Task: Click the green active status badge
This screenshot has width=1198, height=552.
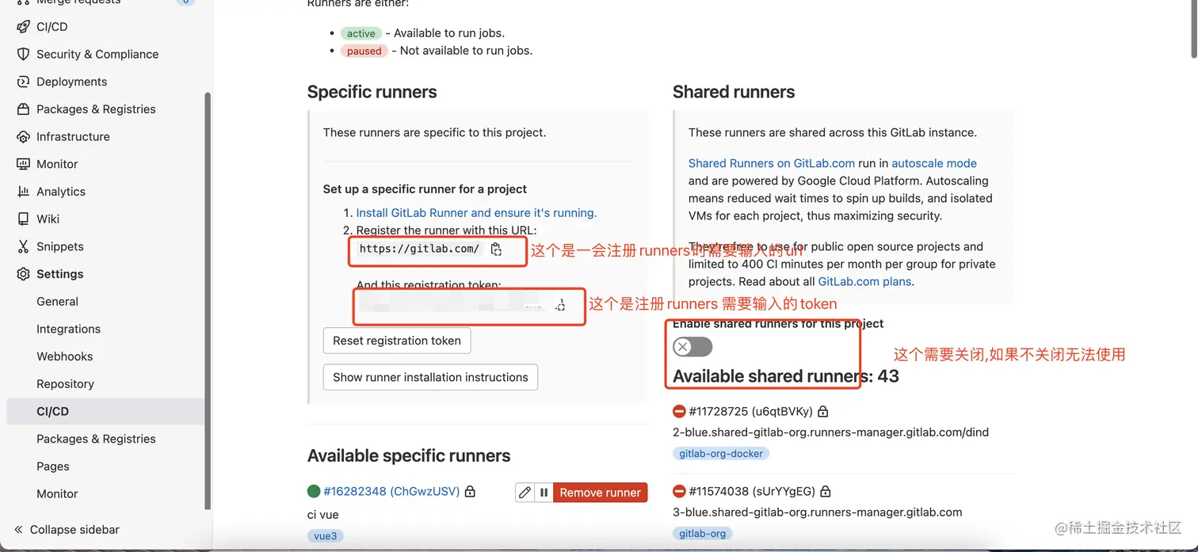Action: (x=361, y=33)
